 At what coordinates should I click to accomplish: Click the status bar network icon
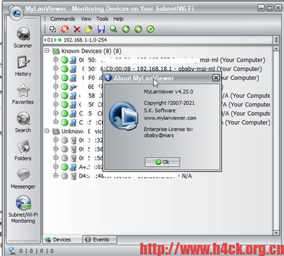point(12,251)
